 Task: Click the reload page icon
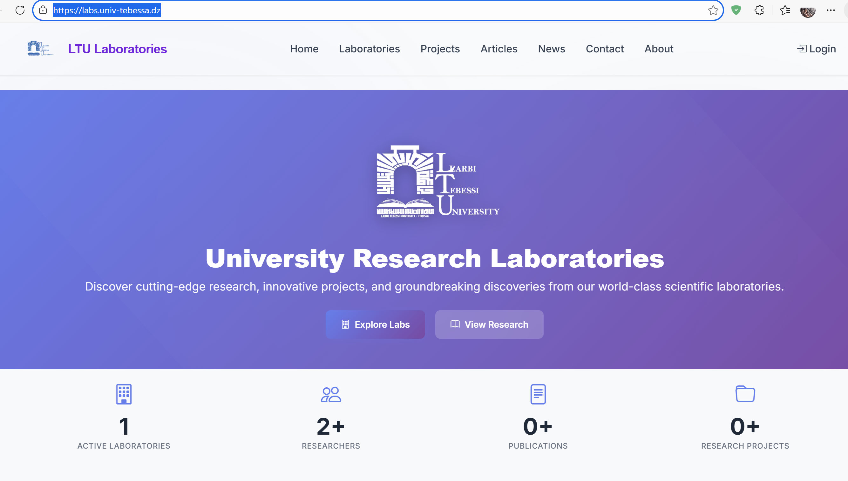(20, 10)
